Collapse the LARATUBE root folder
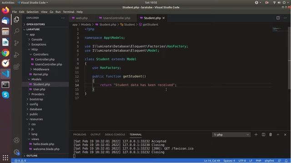 33,29
